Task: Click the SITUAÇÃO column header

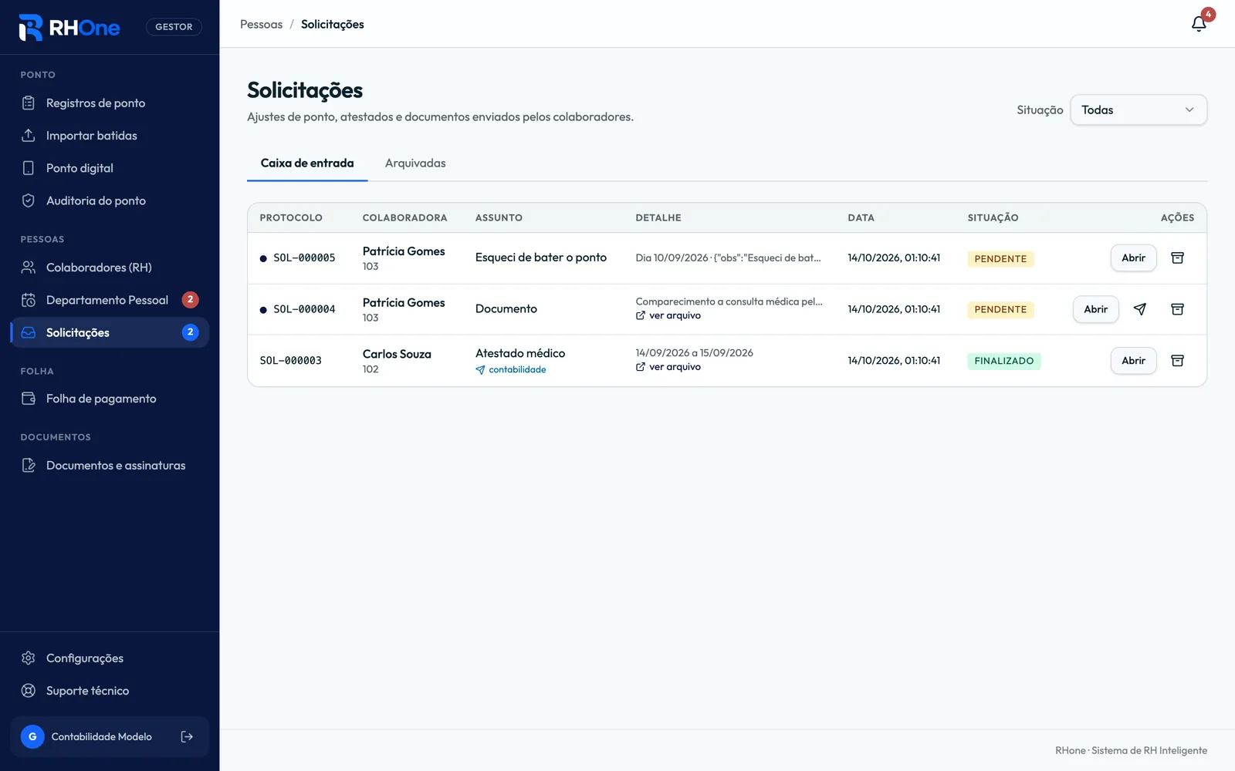Action: (x=993, y=217)
